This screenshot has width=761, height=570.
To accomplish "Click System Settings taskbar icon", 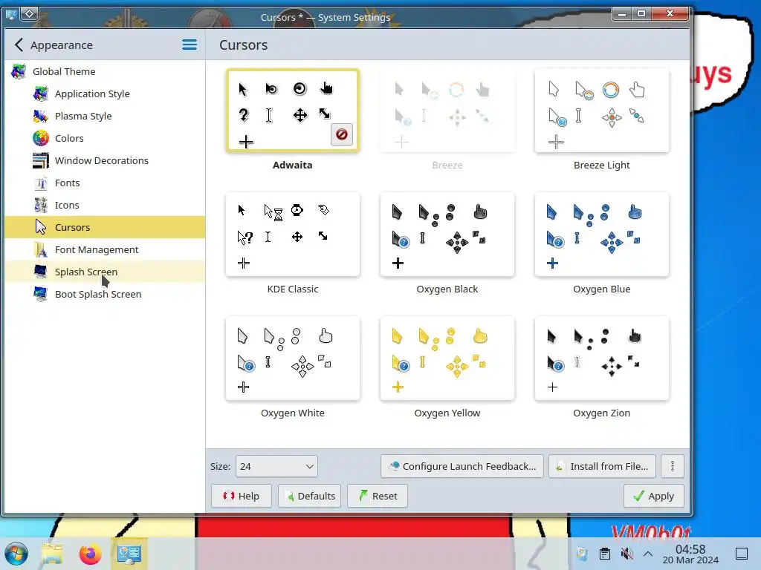I will click(129, 554).
